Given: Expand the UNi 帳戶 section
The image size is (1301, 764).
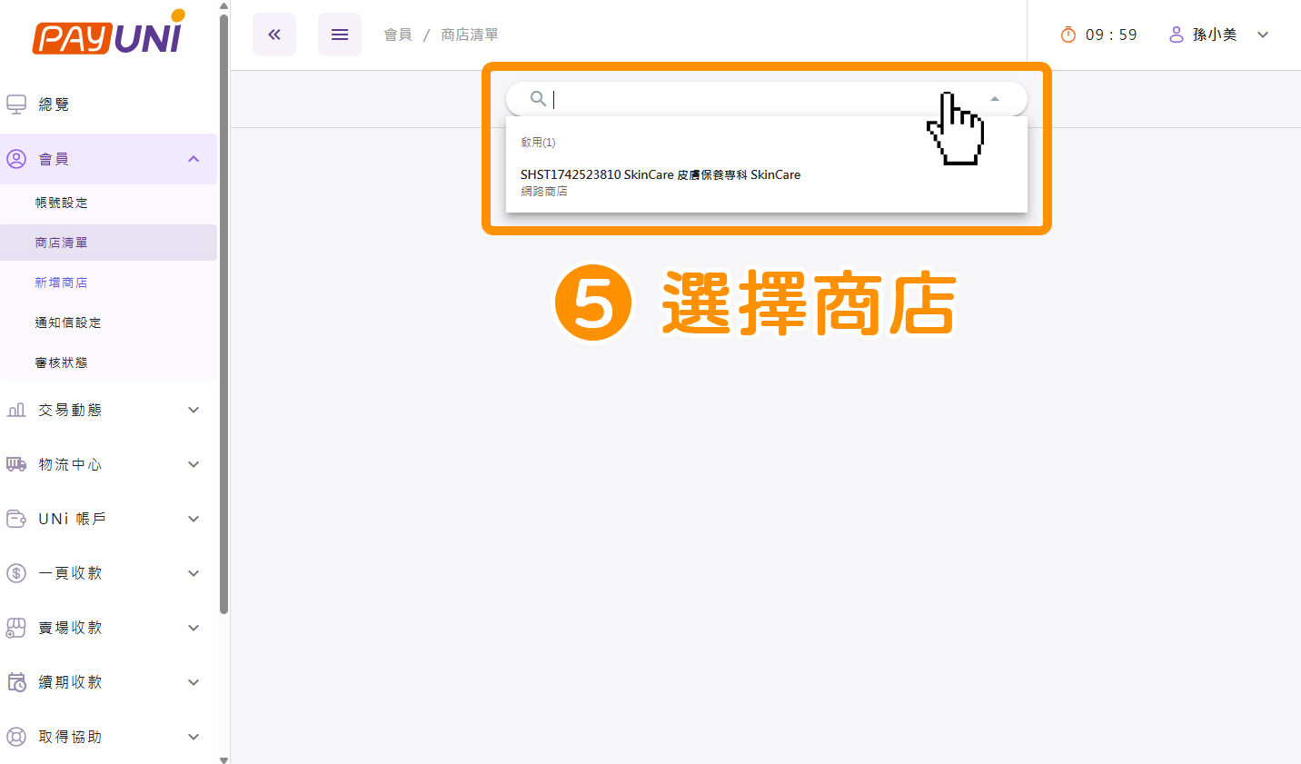Looking at the screenshot, I should click(194, 519).
